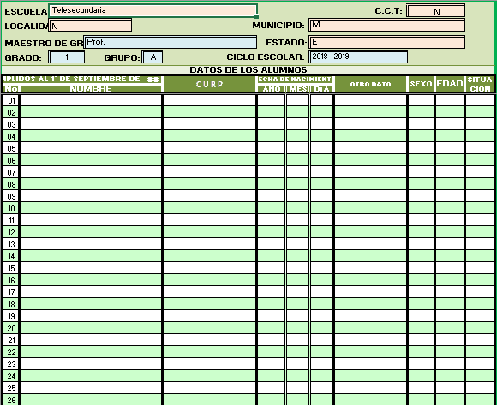The image size is (497, 405).
Task: Click the DÍA cell in row 05
Action: [x=321, y=148]
